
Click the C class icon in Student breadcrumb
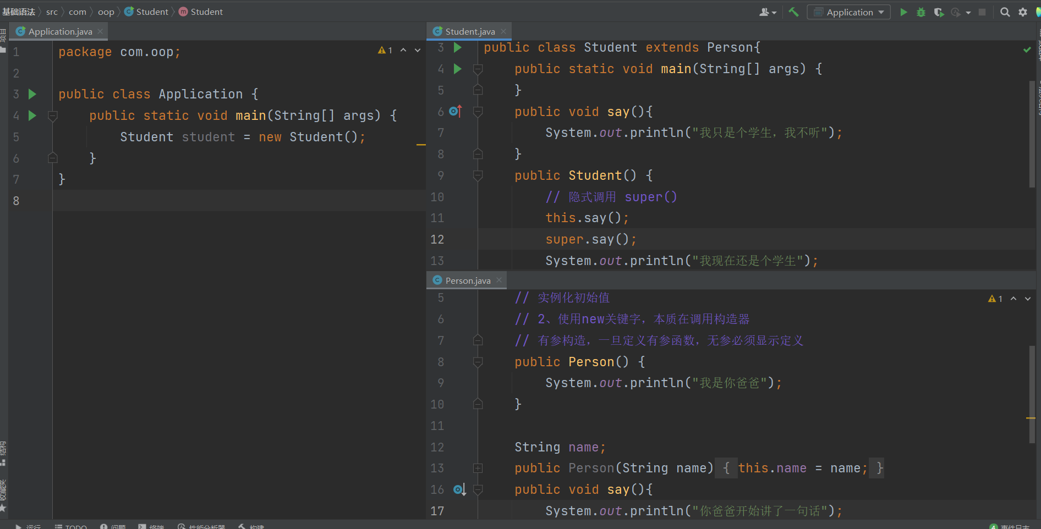pos(129,12)
